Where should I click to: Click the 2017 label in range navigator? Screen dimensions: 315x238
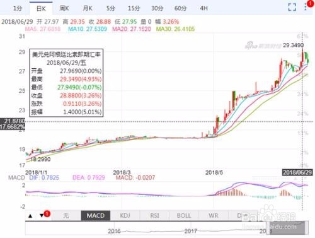(x=191, y=231)
